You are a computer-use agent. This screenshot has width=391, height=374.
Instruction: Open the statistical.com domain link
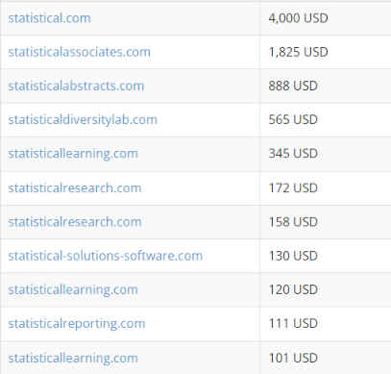tap(49, 18)
